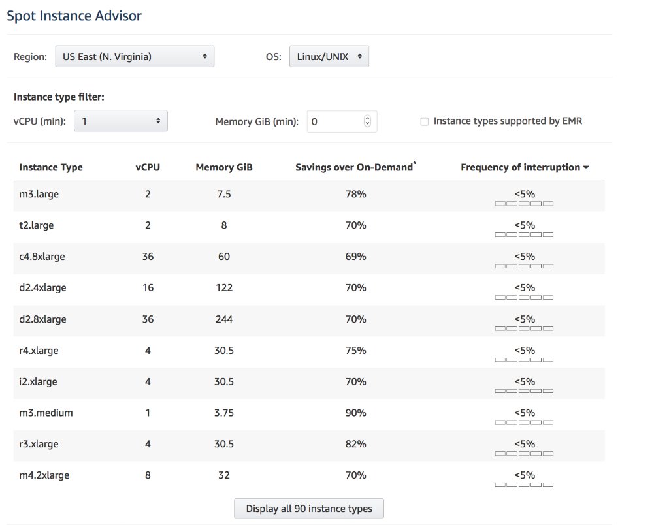The width and height of the screenshot is (669, 525).
Task: Select the m3.medium instance name
Action: (x=46, y=413)
